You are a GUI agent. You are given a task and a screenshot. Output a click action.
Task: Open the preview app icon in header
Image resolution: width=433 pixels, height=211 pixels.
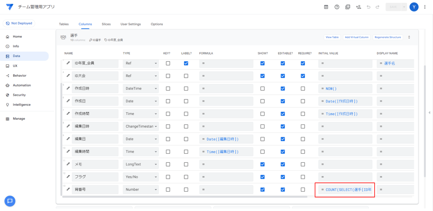326,7
